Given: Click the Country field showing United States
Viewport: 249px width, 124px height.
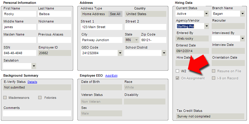Looking at the screenshot, I should tap(146, 14).
